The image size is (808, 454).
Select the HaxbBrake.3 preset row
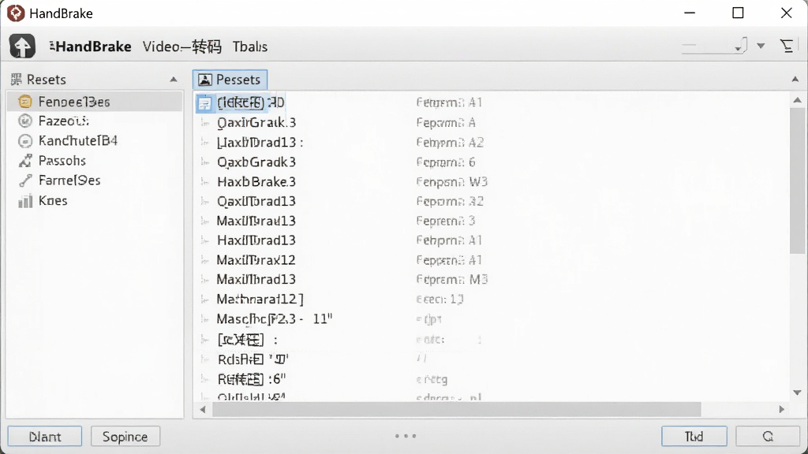pyautogui.click(x=492, y=182)
